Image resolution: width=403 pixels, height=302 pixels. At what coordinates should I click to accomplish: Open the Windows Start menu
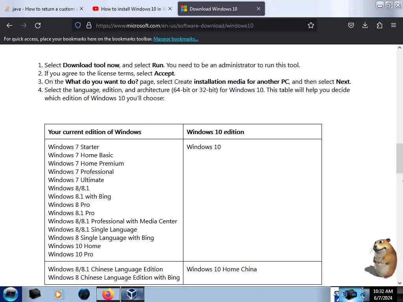11,294
